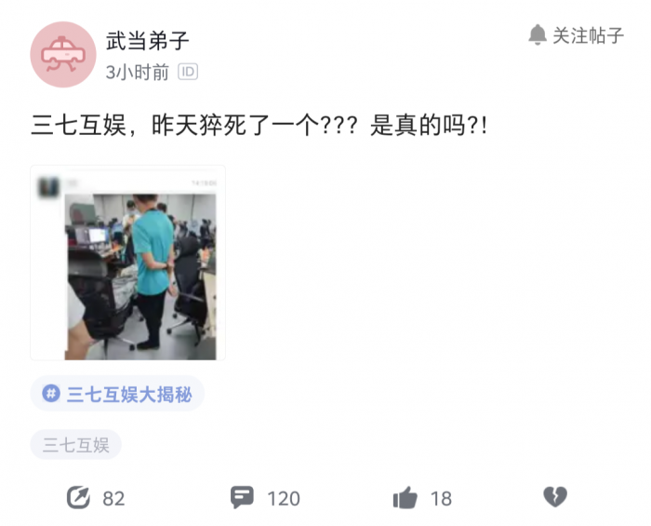Open the 三七互娱大揭秘 topic link
The height and width of the screenshot is (526, 651).
[x=129, y=394]
